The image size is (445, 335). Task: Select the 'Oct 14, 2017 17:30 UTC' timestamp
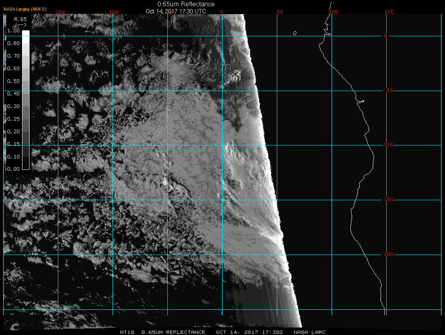point(176,11)
